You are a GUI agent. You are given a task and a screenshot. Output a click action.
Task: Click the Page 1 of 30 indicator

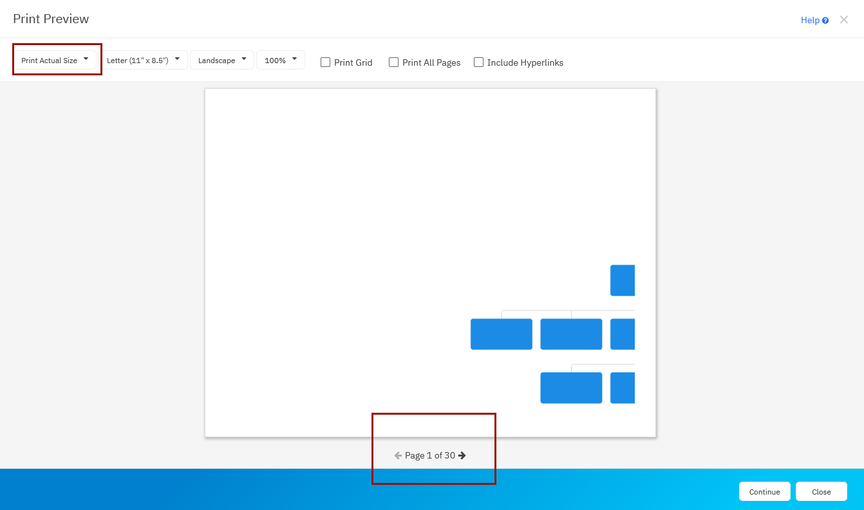point(429,455)
